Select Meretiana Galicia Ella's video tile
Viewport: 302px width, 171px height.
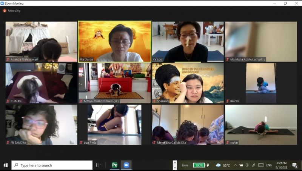pos(188,125)
